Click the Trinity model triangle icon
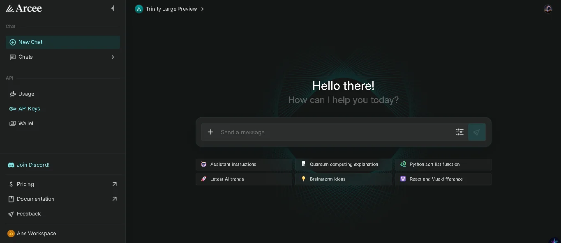561x243 pixels. (x=139, y=9)
